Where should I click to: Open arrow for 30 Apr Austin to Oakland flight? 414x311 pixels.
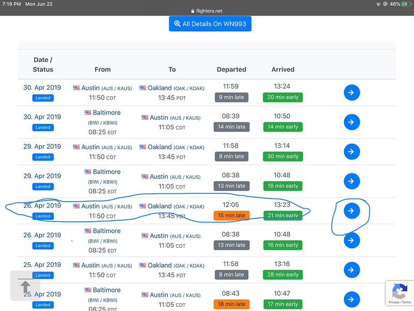[x=352, y=93]
